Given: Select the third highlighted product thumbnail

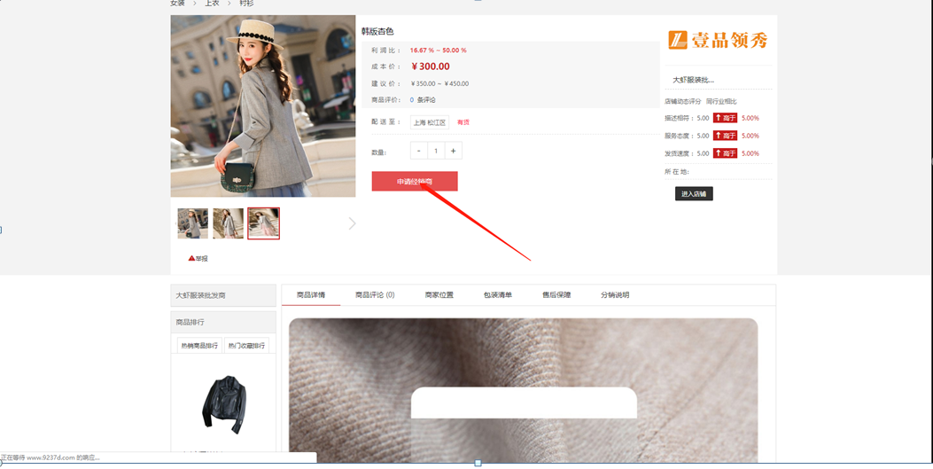Looking at the screenshot, I should [x=263, y=223].
